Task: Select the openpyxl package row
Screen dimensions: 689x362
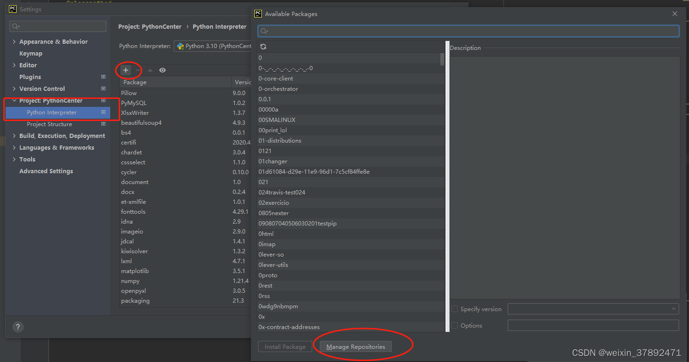Action: click(x=186, y=291)
